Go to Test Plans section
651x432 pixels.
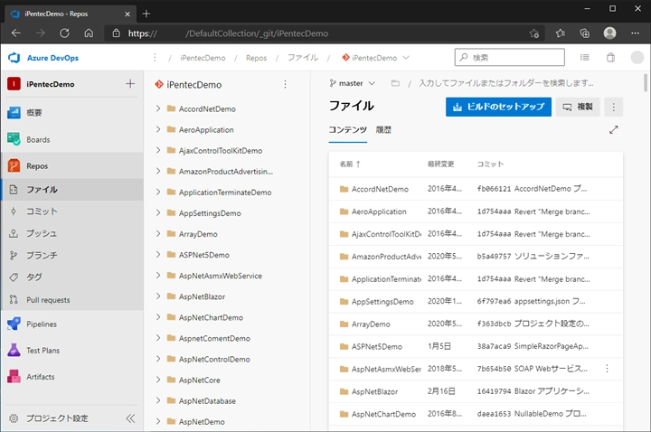(42, 350)
